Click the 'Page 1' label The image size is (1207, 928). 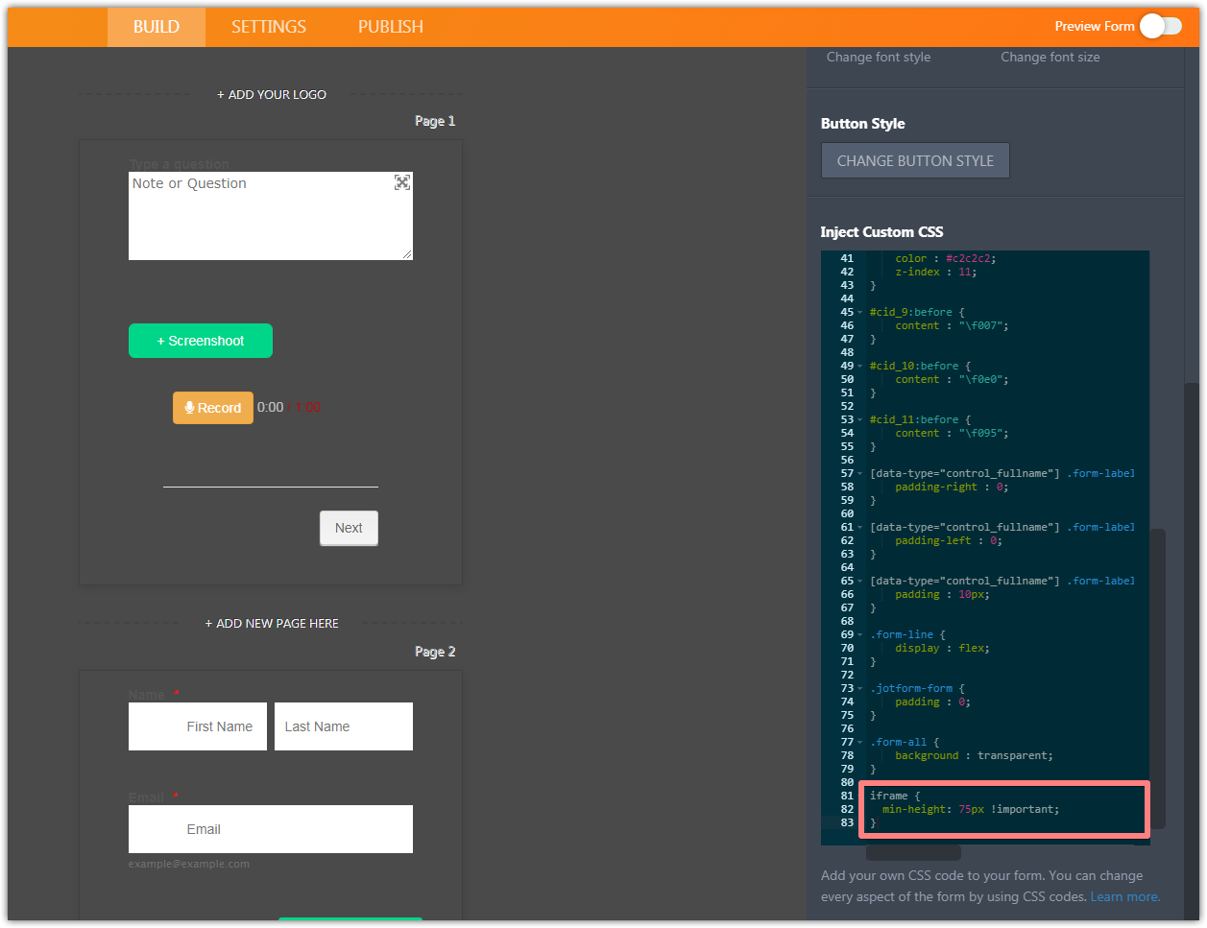(435, 121)
